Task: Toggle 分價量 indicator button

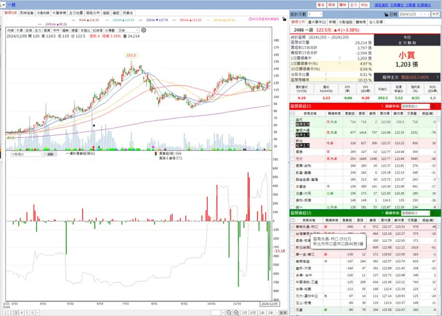Action: tap(110, 30)
